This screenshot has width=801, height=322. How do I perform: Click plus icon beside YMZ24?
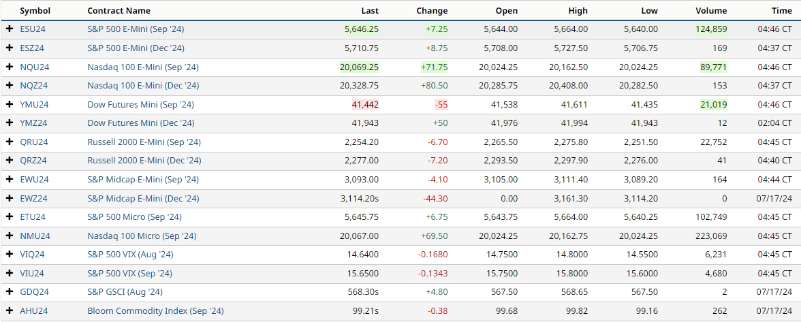point(10,123)
